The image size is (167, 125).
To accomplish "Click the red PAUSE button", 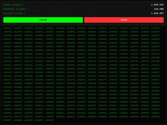I will pos(124,20).
